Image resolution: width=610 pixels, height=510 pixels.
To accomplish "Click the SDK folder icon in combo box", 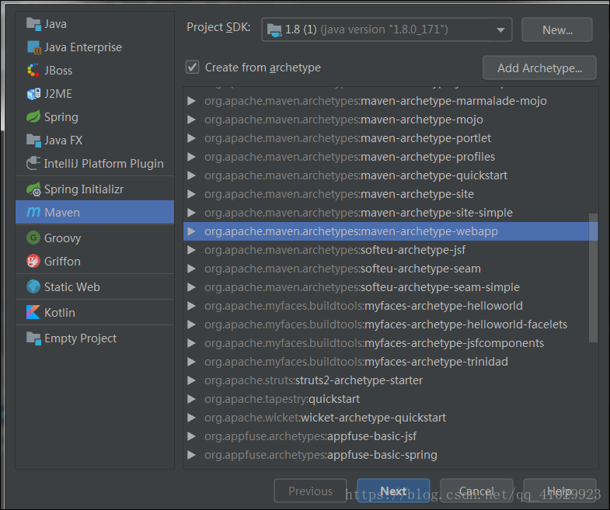I will point(274,29).
